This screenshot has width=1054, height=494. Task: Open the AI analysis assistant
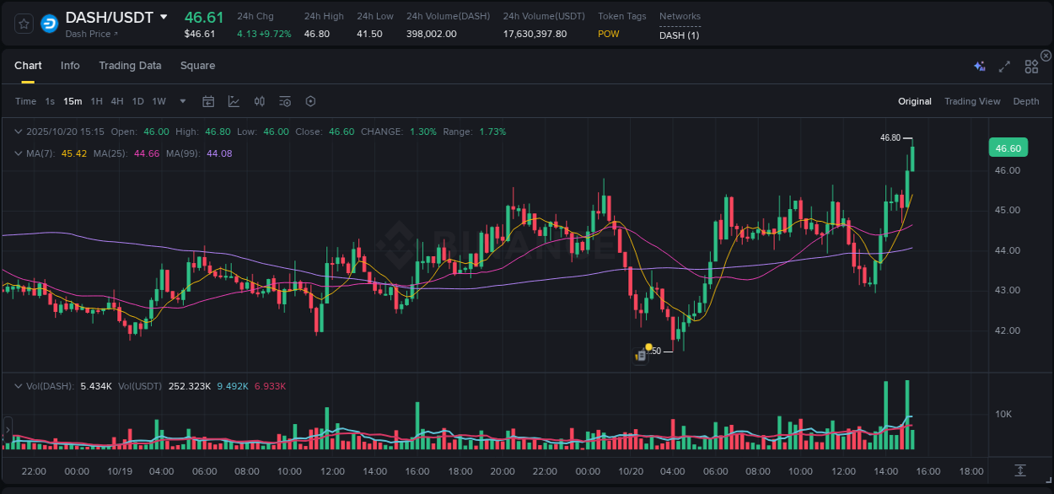point(979,65)
